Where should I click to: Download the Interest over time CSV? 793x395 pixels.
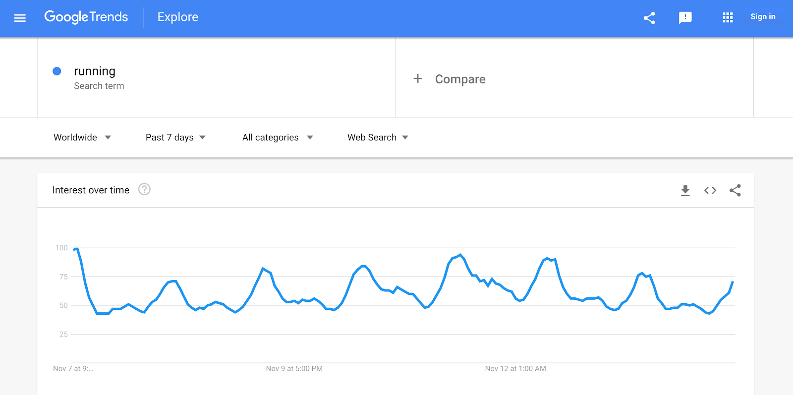click(685, 190)
